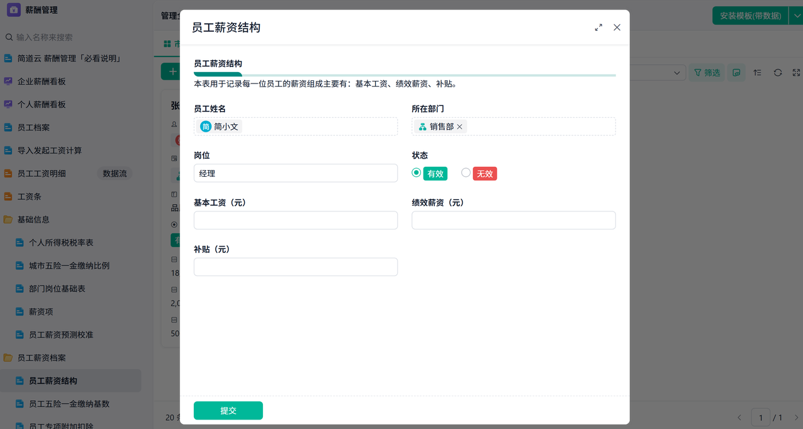Click the green add record button
Screen dimensions: 803x429
(x=170, y=71)
